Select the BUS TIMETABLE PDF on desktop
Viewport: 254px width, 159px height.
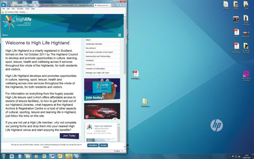coord(236,48)
